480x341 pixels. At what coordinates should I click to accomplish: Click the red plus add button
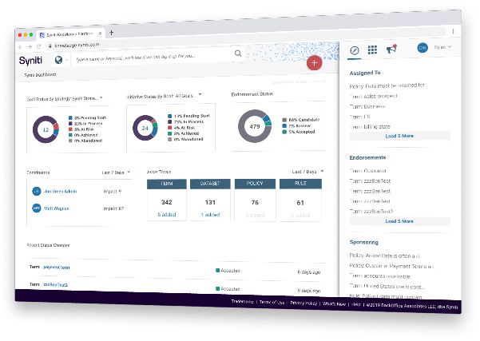coord(314,62)
